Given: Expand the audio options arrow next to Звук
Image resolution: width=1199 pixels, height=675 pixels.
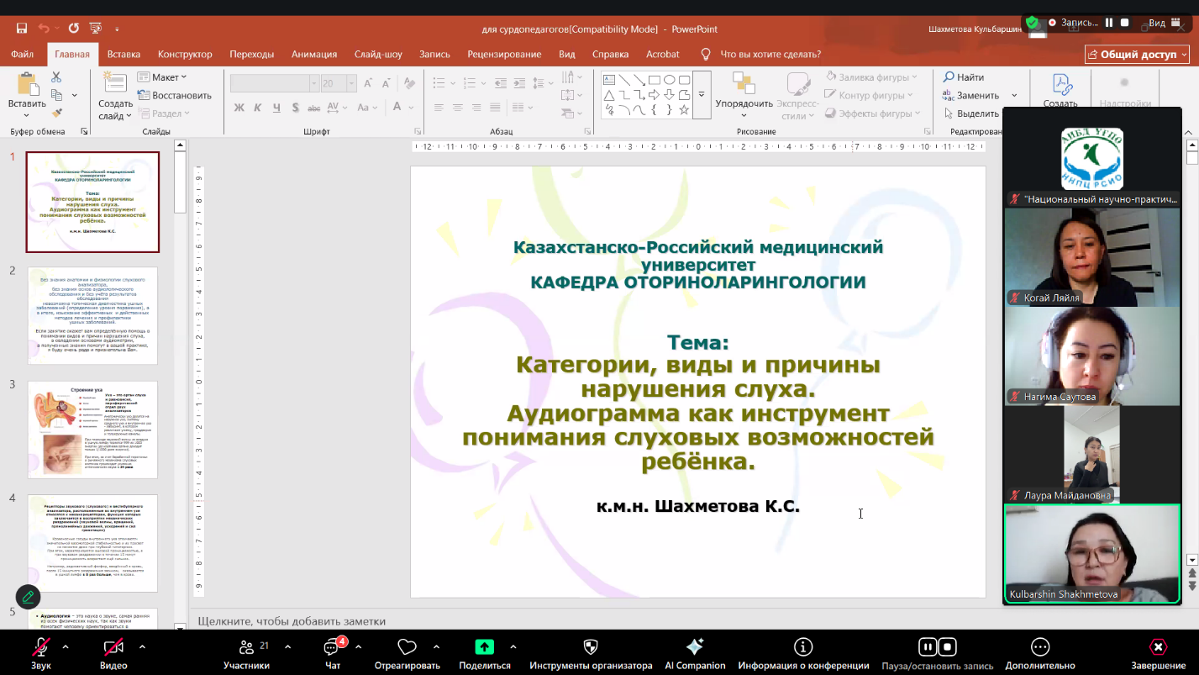Looking at the screenshot, I should point(66,646).
